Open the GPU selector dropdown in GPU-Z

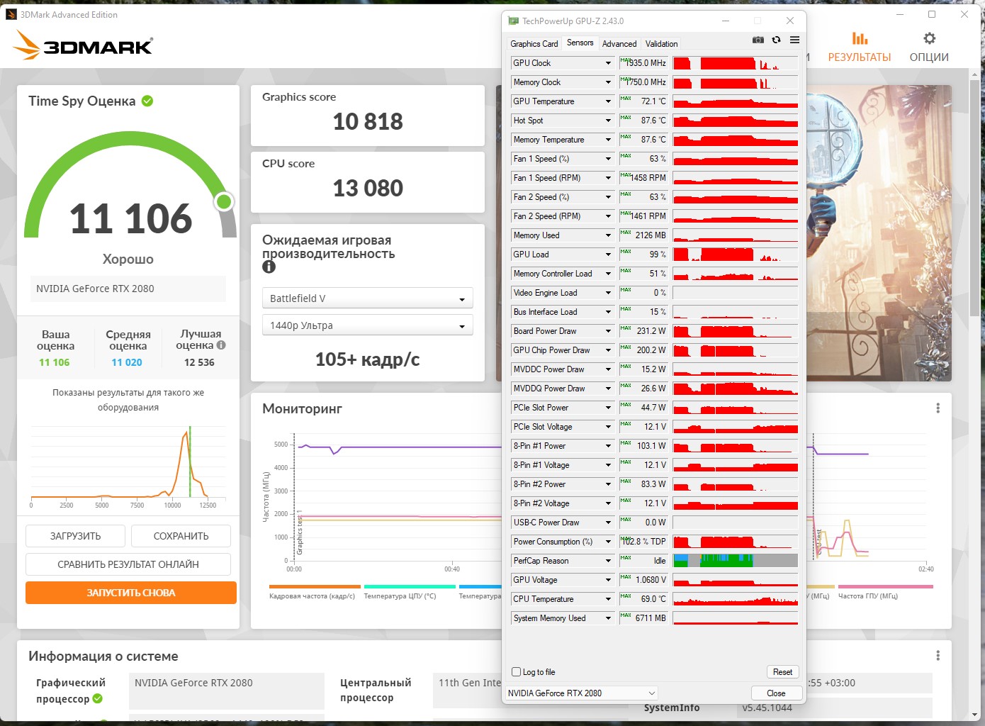581,693
